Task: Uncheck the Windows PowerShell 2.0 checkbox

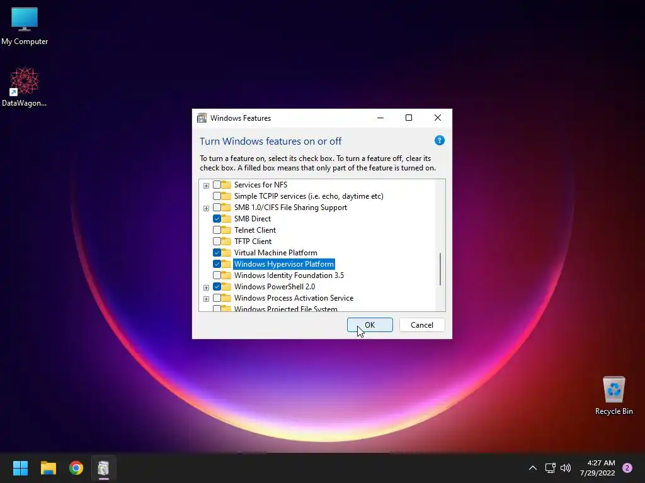Action: [217, 286]
